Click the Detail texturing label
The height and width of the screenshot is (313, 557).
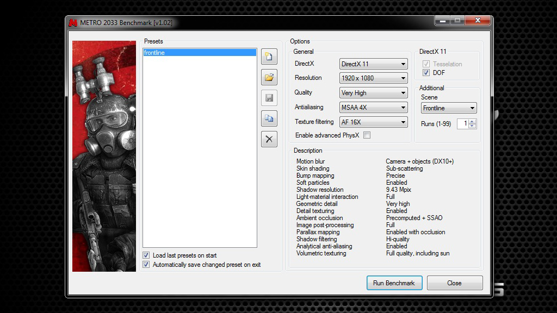tap(315, 211)
